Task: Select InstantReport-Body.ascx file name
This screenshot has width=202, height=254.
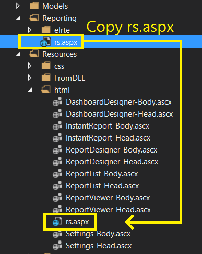Action: tap(108, 126)
